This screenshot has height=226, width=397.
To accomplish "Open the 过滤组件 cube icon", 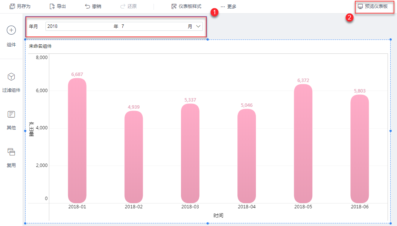I will [11, 77].
